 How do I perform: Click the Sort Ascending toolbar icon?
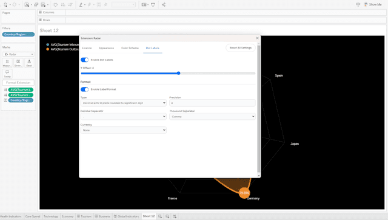coord(63,4)
